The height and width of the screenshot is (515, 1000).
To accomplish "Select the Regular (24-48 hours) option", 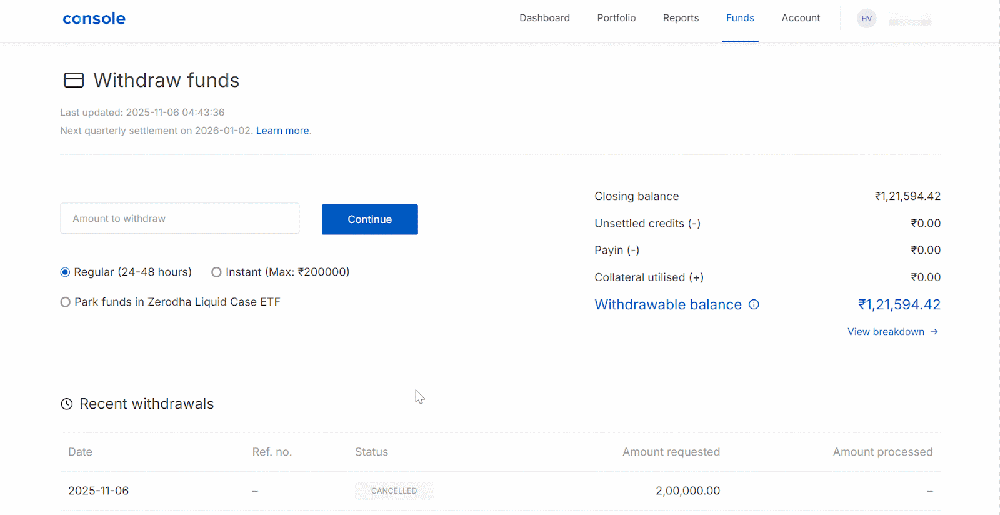I will 65,272.
